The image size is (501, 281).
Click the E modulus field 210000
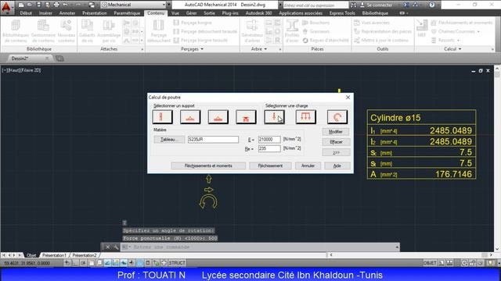269,140
